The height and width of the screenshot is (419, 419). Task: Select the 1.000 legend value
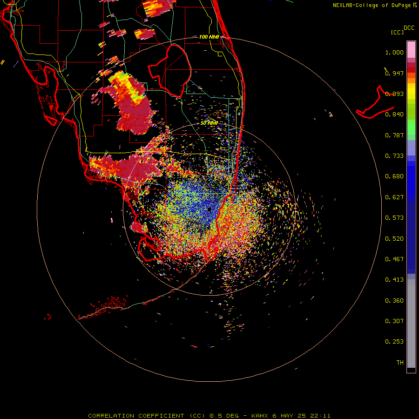tap(394, 52)
